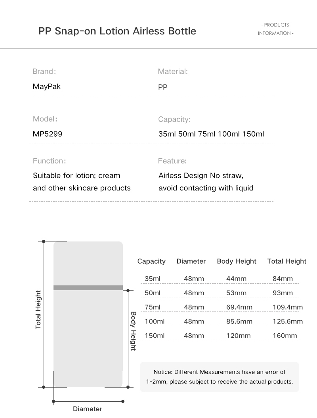Click the PP Snap-on Lotion Airless Bottle title
Screen dimensions: 317x418
click(x=117, y=31)
